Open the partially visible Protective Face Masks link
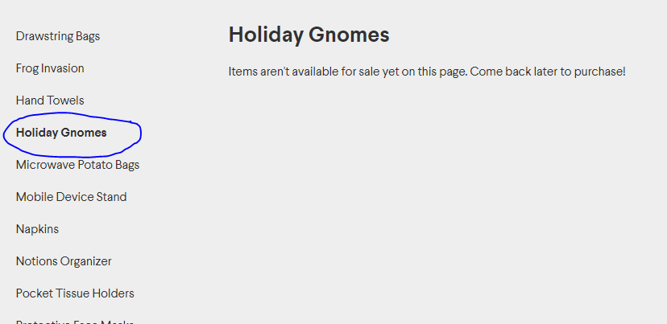Screen dimensions: 667x324 (74, 321)
